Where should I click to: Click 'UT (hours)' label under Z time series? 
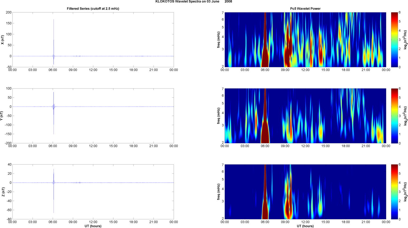[x=93, y=226]
